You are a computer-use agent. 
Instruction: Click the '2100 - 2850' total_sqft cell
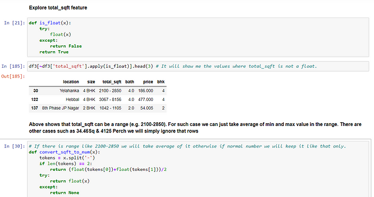pyautogui.click(x=110, y=91)
